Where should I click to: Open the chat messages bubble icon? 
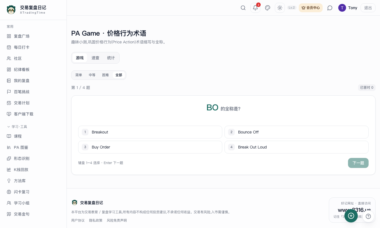click(330, 8)
